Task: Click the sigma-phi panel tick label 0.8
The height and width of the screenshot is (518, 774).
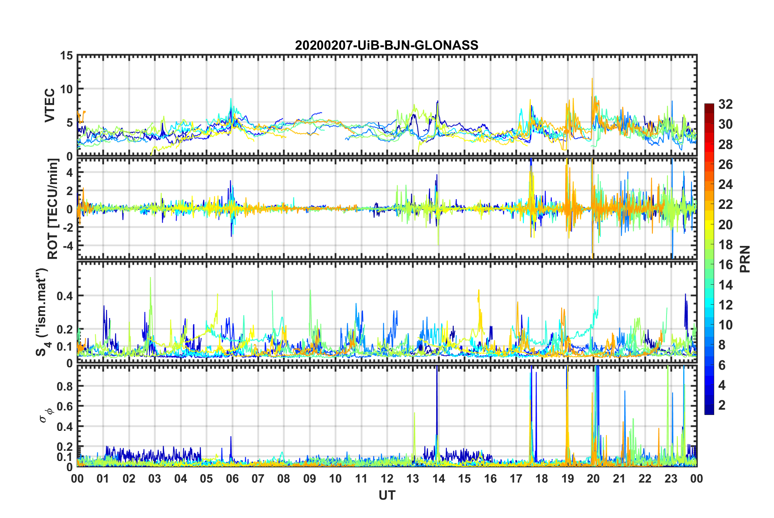Action: point(65,386)
